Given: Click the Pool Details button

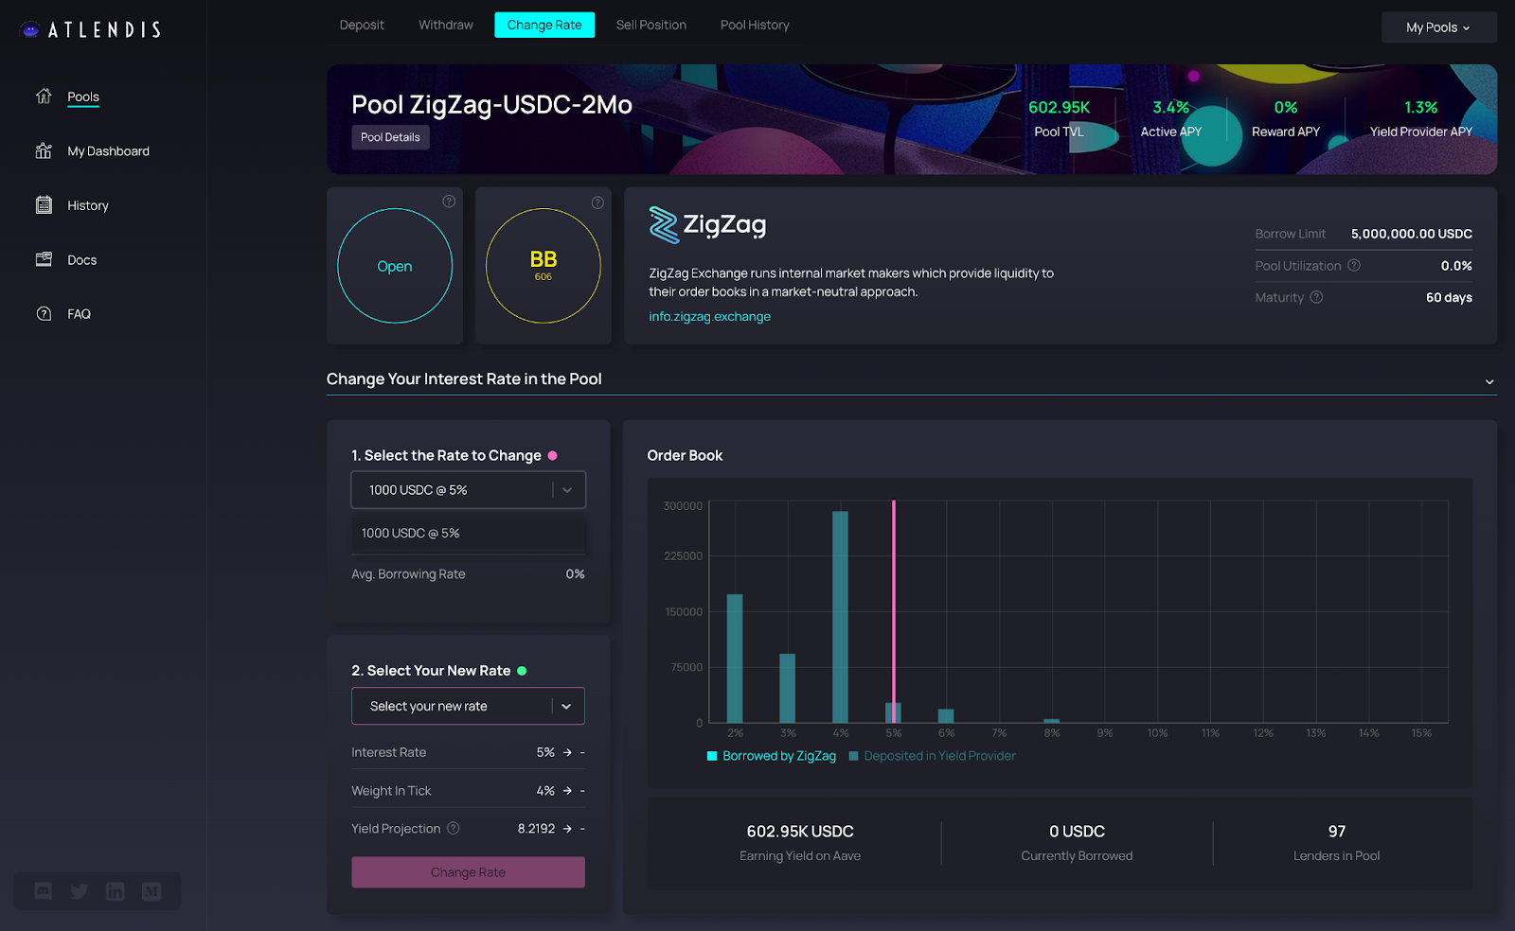Looking at the screenshot, I should coord(390,137).
